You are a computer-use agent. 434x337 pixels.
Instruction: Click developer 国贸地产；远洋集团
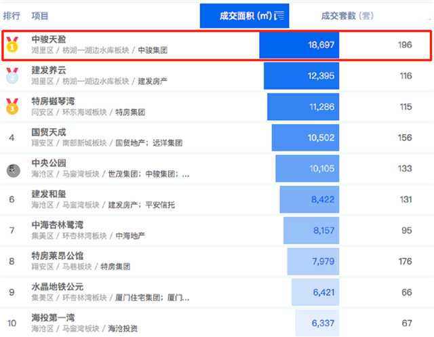(x=149, y=143)
